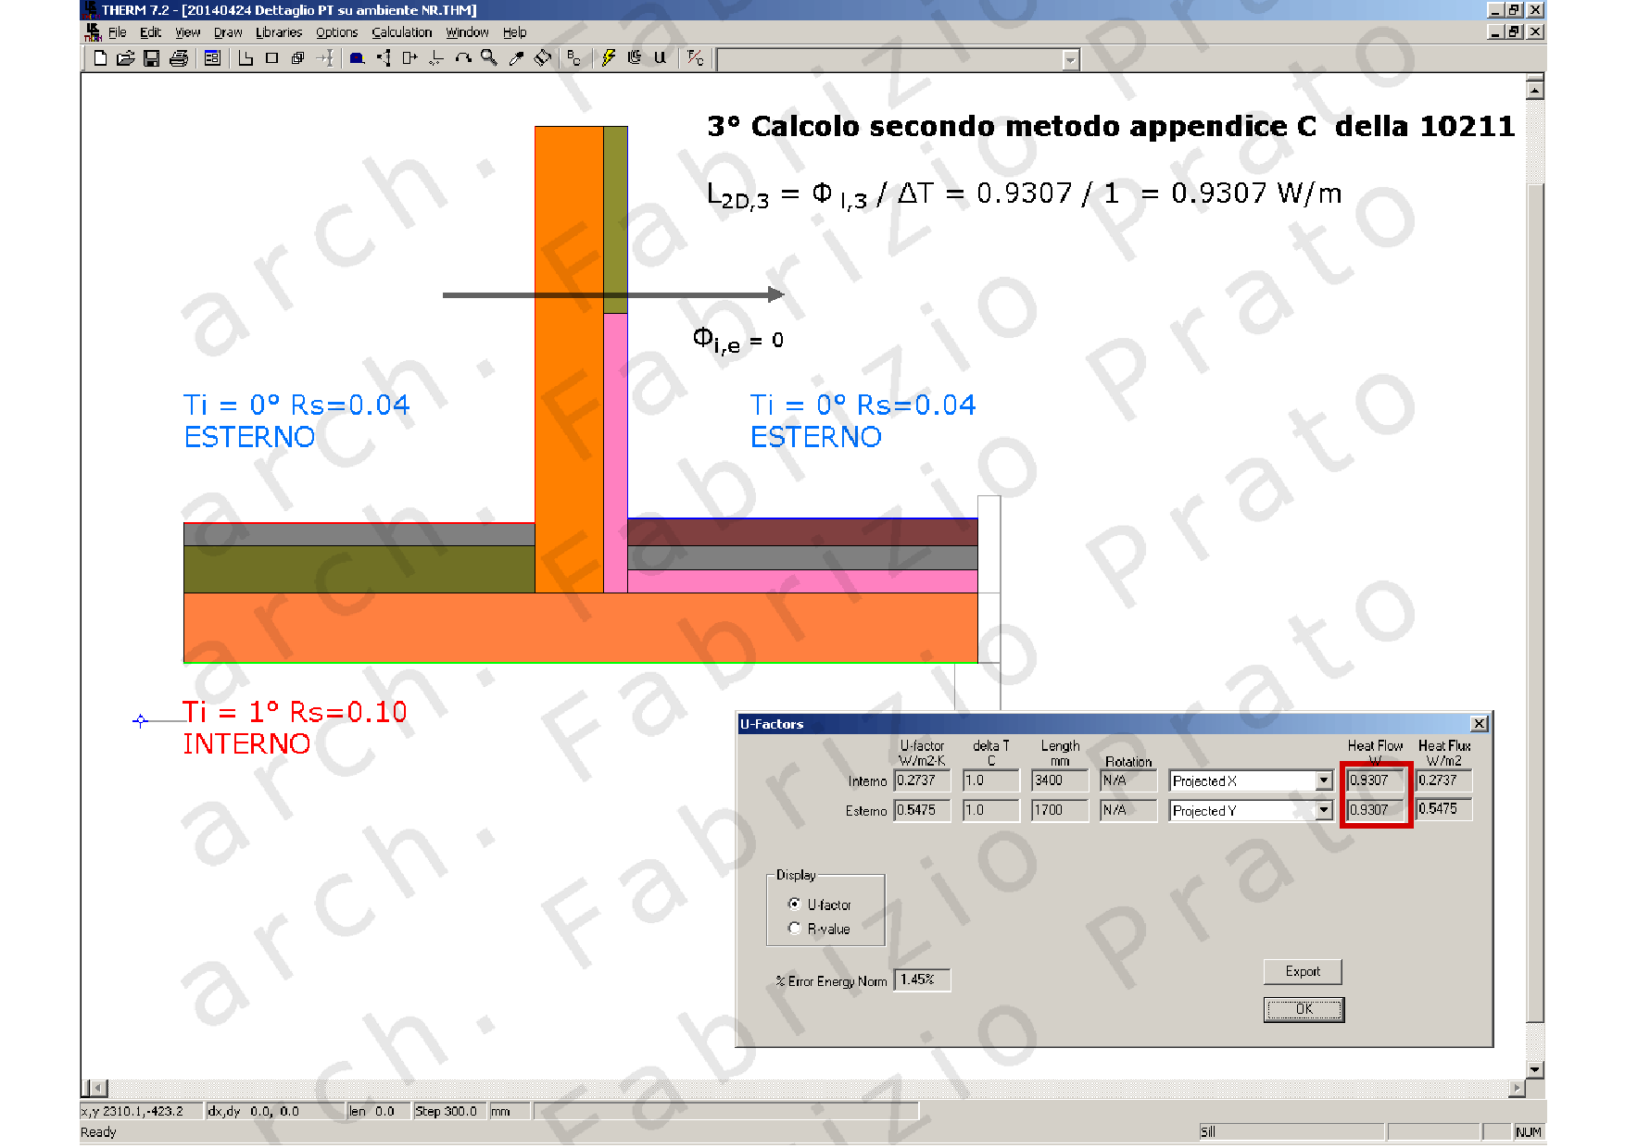This screenshot has height=1148, width=1625.
Task: Open the file properties toolbar icon
Action: [212, 58]
